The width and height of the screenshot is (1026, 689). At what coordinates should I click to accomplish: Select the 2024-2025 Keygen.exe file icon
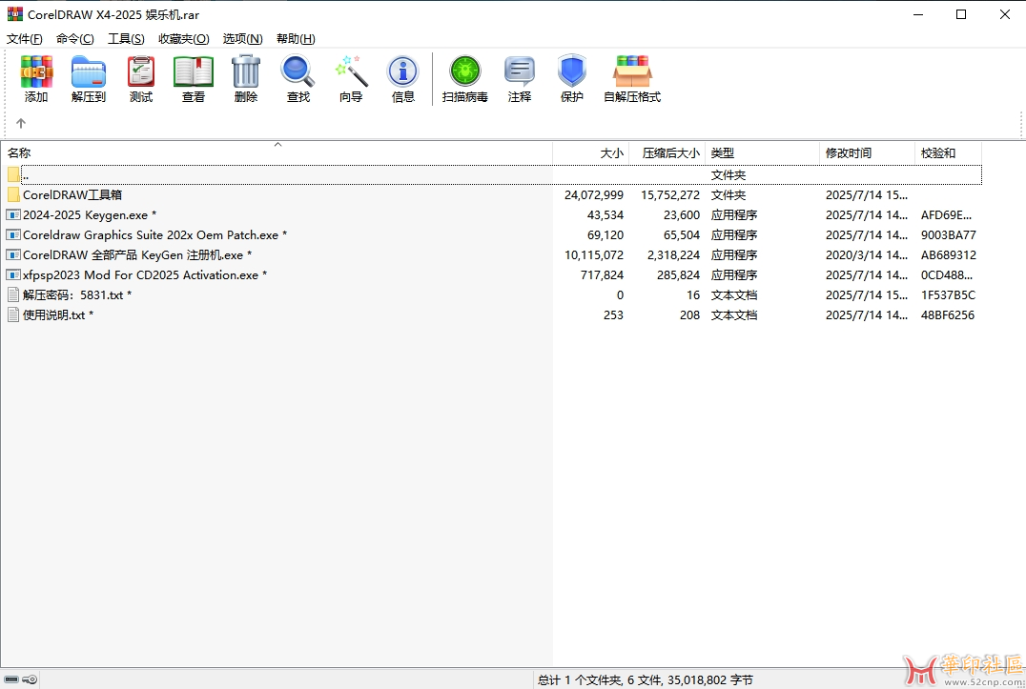click(x=13, y=215)
